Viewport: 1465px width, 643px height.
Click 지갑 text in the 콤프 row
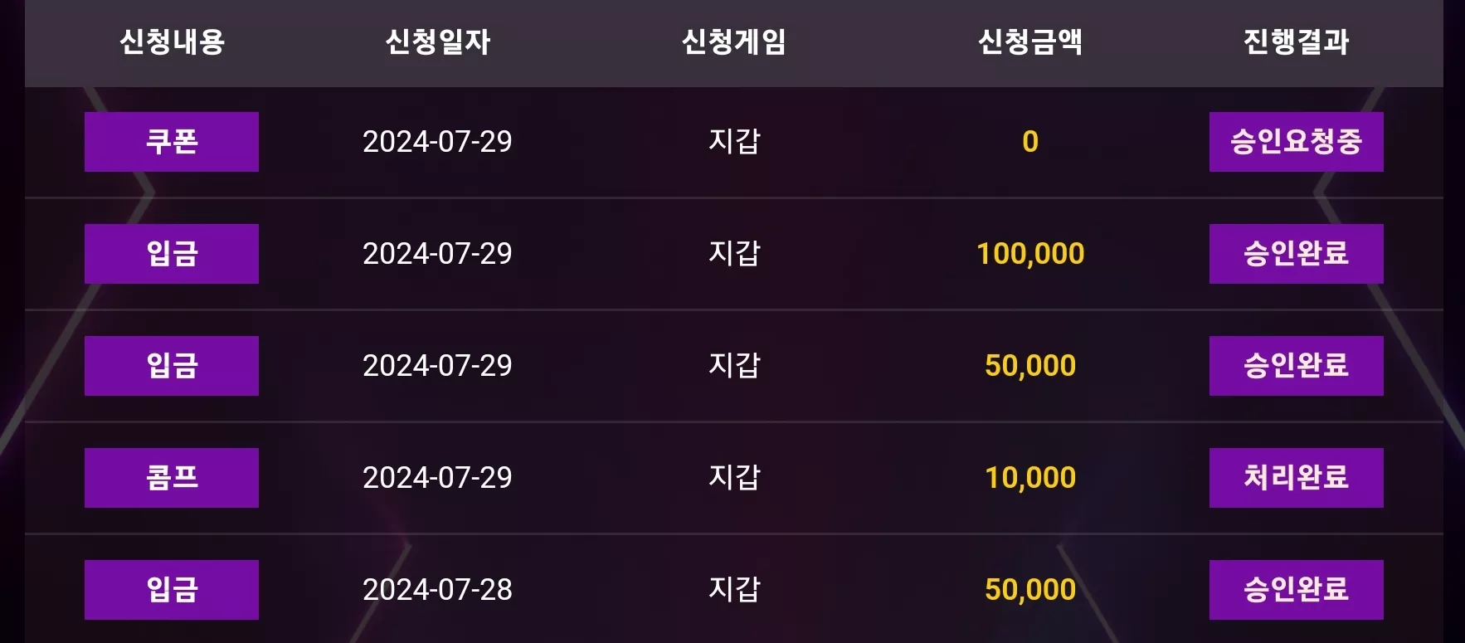[x=734, y=477]
